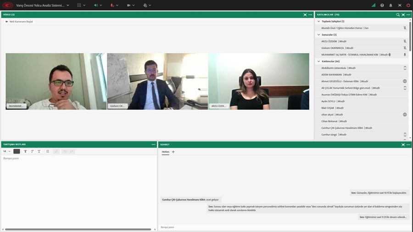Toggle italic text in notes toolbar
The height and width of the screenshot is (232, 413).
tap(32, 151)
